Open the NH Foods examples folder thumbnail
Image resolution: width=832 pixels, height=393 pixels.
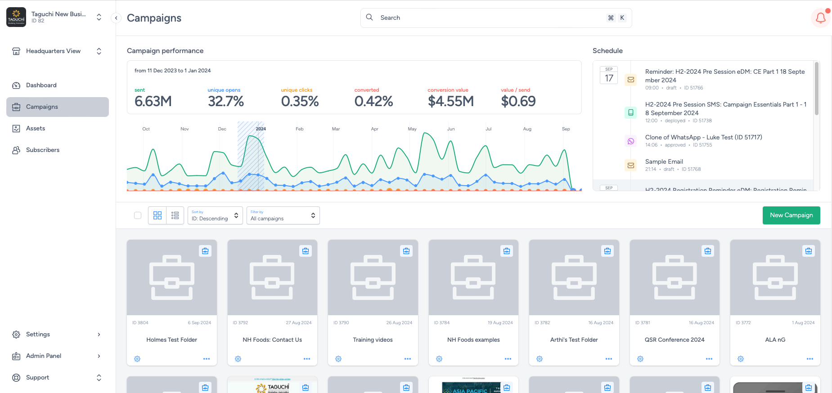473,277
